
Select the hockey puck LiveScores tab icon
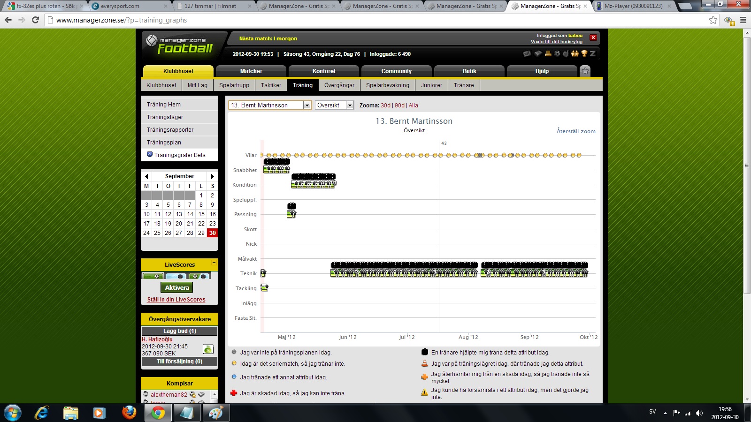pos(176,276)
